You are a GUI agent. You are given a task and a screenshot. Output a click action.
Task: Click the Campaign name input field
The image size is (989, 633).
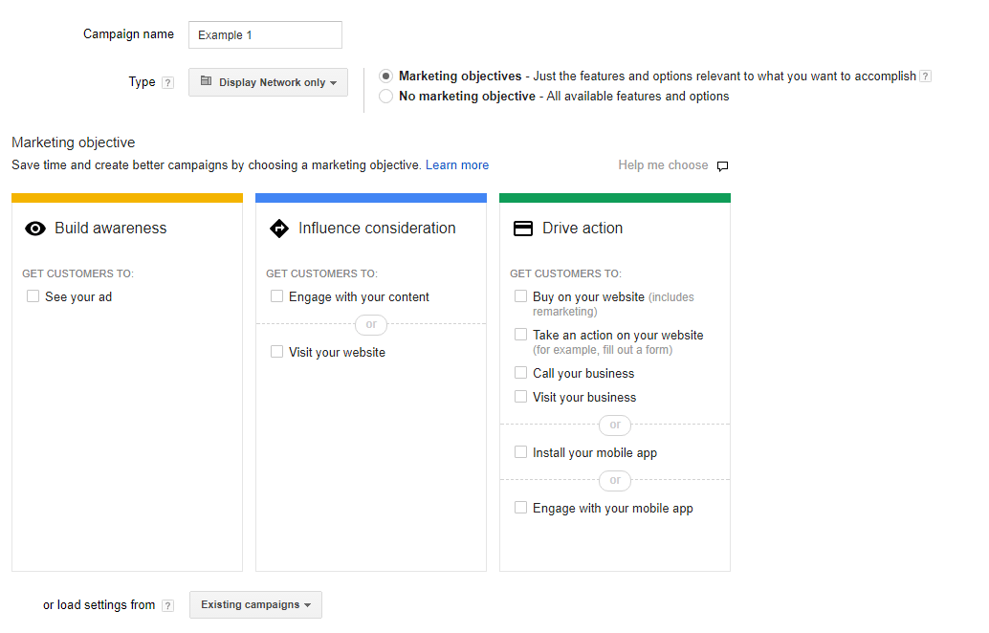pyautogui.click(x=265, y=34)
